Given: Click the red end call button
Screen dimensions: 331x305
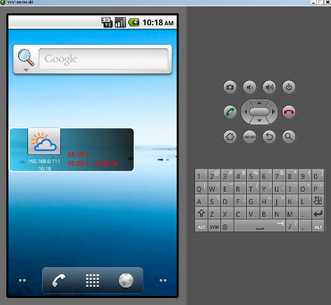Looking at the screenshot, I should pyautogui.click(x=289, y=112).
